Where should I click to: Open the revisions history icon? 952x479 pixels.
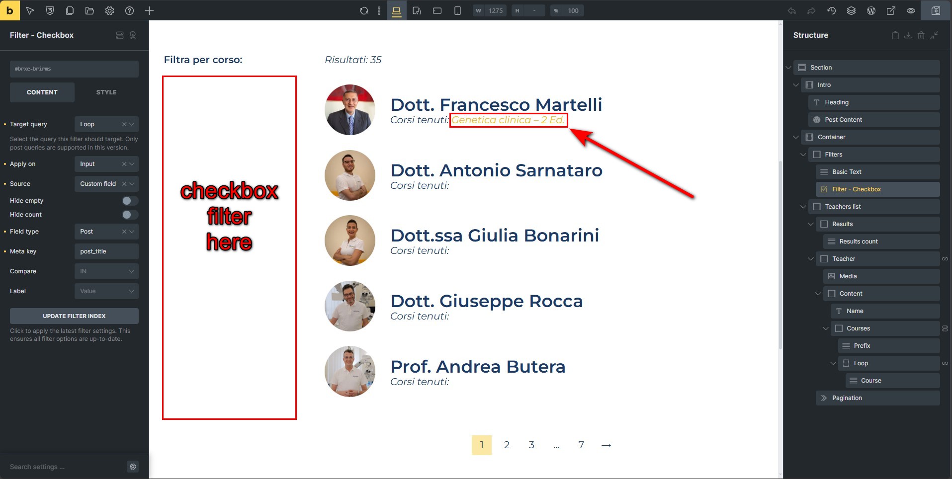831,10
